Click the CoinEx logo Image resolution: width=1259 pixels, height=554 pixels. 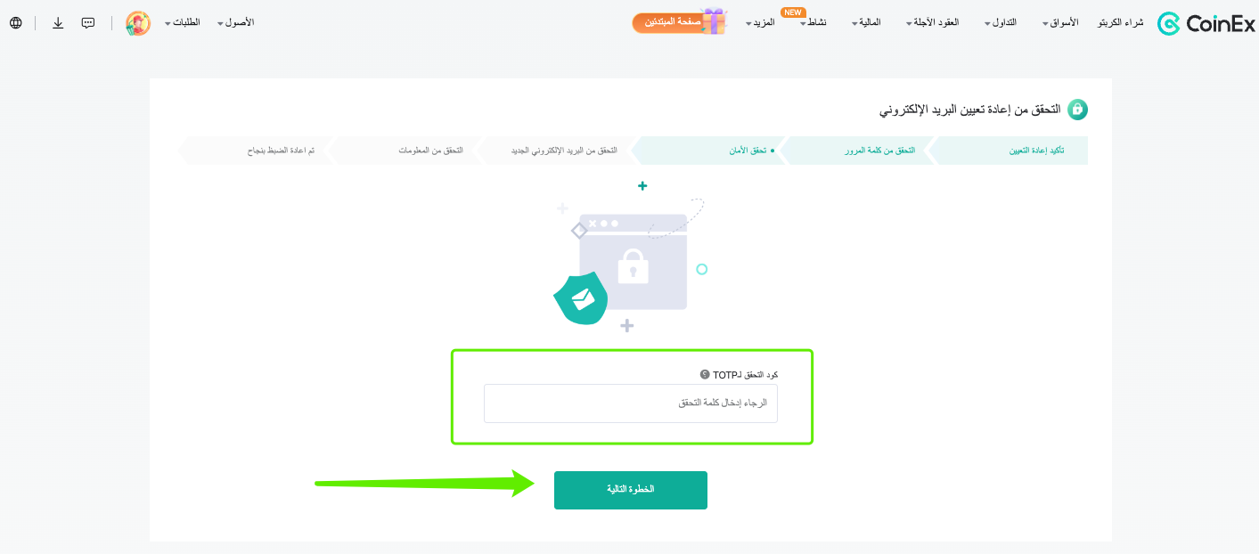pyautogui.click(x=1206, y=23)
